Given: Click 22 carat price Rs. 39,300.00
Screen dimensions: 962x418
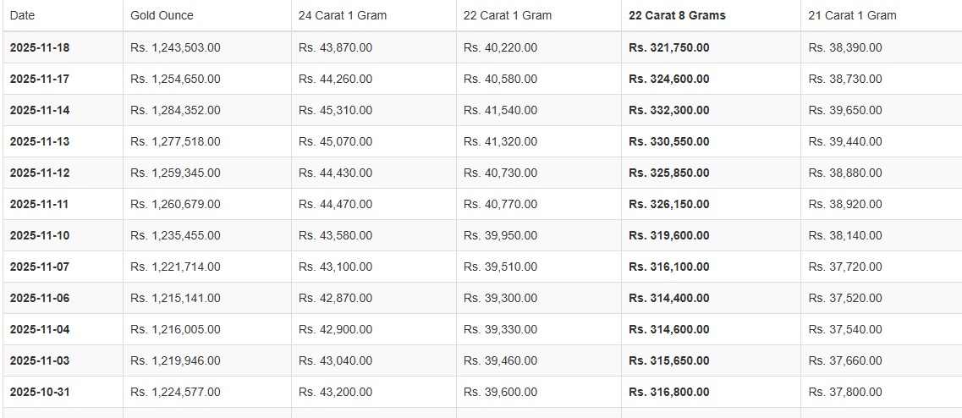Looking at the screenshot, I should point(500,298).
